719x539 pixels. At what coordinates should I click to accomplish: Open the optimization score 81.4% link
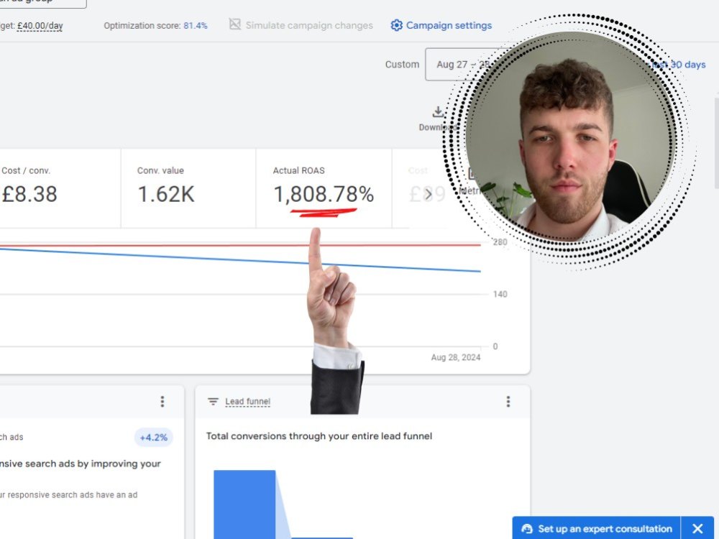[196, 26]
